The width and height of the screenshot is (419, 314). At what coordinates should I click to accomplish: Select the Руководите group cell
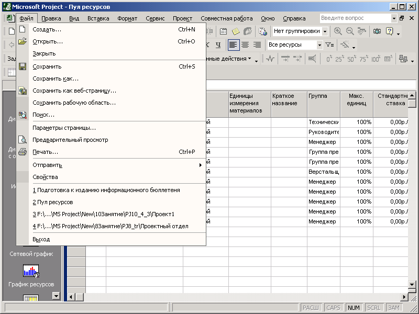(x=324, y=132)
